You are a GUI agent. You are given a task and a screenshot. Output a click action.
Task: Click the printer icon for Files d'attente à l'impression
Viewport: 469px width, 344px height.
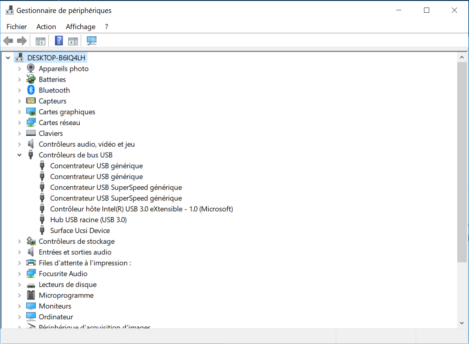(31, 263)
